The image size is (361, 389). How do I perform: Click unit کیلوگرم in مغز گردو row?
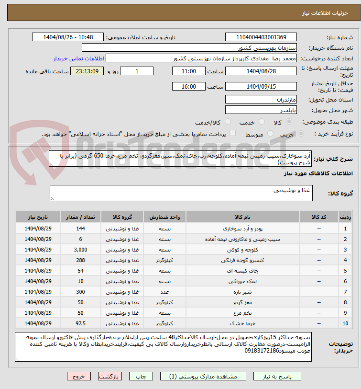pyautogui.click(x=164, y=303)
